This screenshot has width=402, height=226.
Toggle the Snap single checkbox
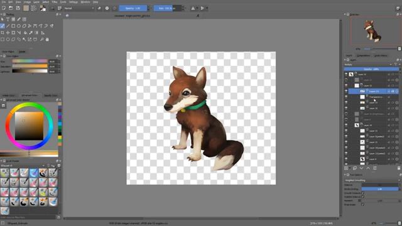tap(362, 205)
